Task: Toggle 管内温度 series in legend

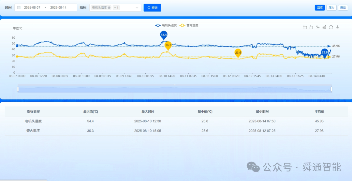Action: click(189, 25)
